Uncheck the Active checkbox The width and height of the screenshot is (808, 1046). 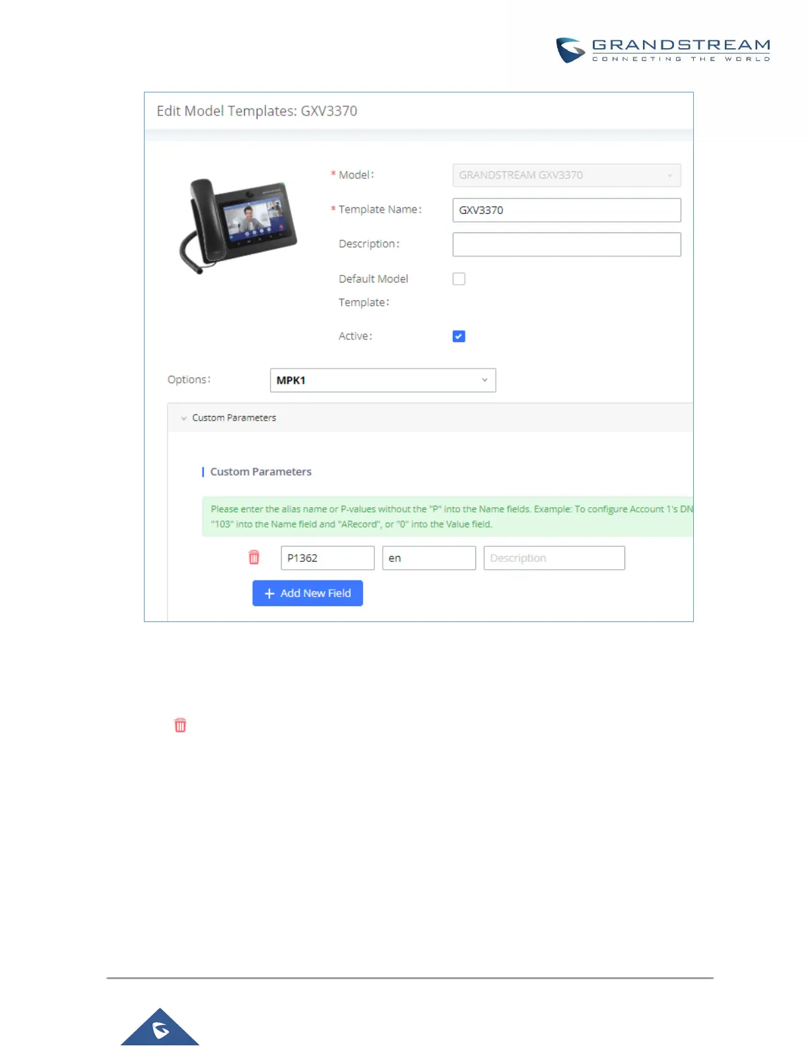coord(459,336)
